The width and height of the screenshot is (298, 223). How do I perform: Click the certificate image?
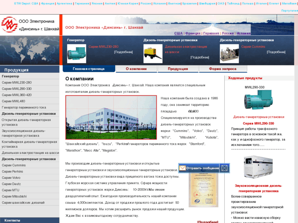[x=203, y=190]
